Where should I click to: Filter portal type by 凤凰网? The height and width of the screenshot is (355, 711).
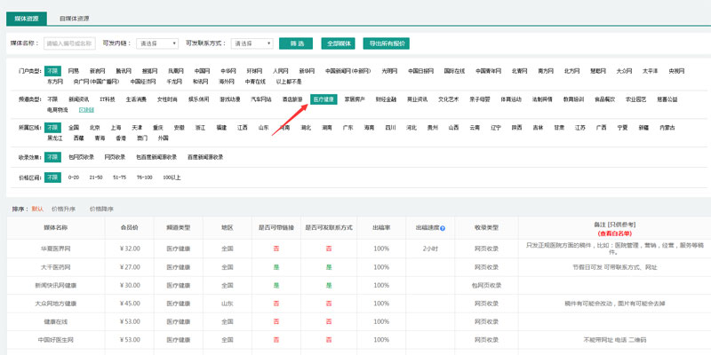coord(176,71)
